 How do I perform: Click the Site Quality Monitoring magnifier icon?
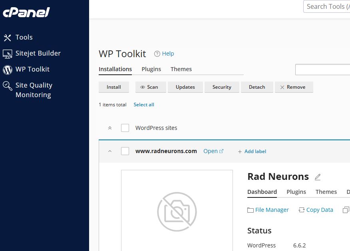7,86
